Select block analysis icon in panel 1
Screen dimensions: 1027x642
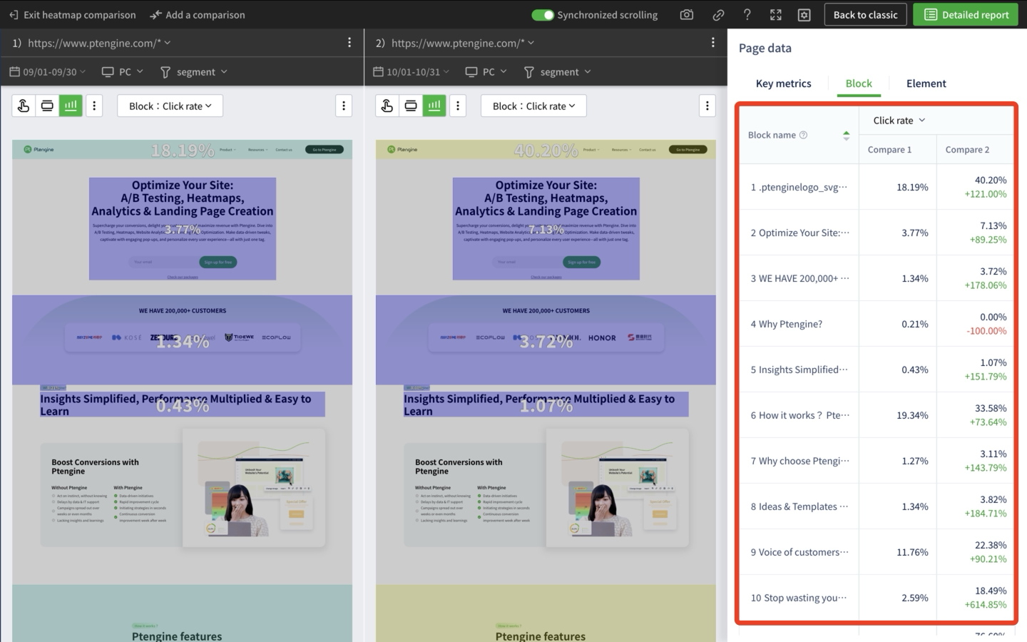point(71,106)
